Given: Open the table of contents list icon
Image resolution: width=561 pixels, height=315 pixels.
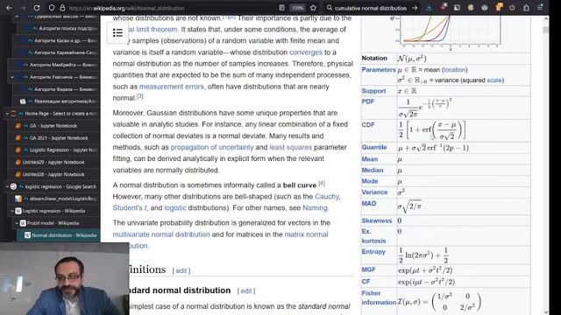Looking at the screenshot, I should pos(117,33).
